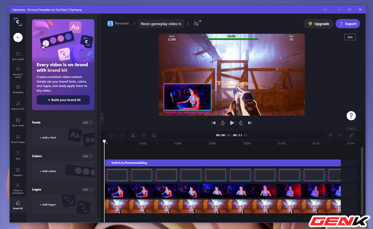Image resolution: width=373 pixels, height=229 pixels.
Task: Select the Text sidebar tool
Action: [x=18, y=155]
